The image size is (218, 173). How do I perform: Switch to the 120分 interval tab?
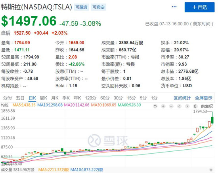click(90, 98)
